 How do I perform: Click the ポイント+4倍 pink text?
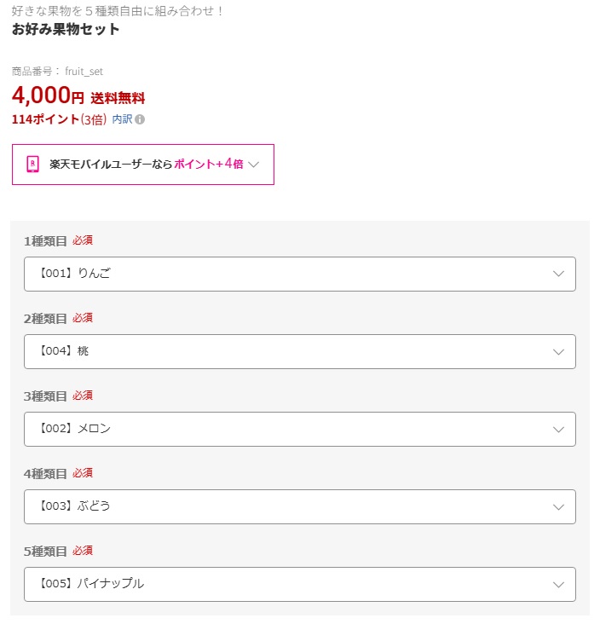(x=209, y=164)
